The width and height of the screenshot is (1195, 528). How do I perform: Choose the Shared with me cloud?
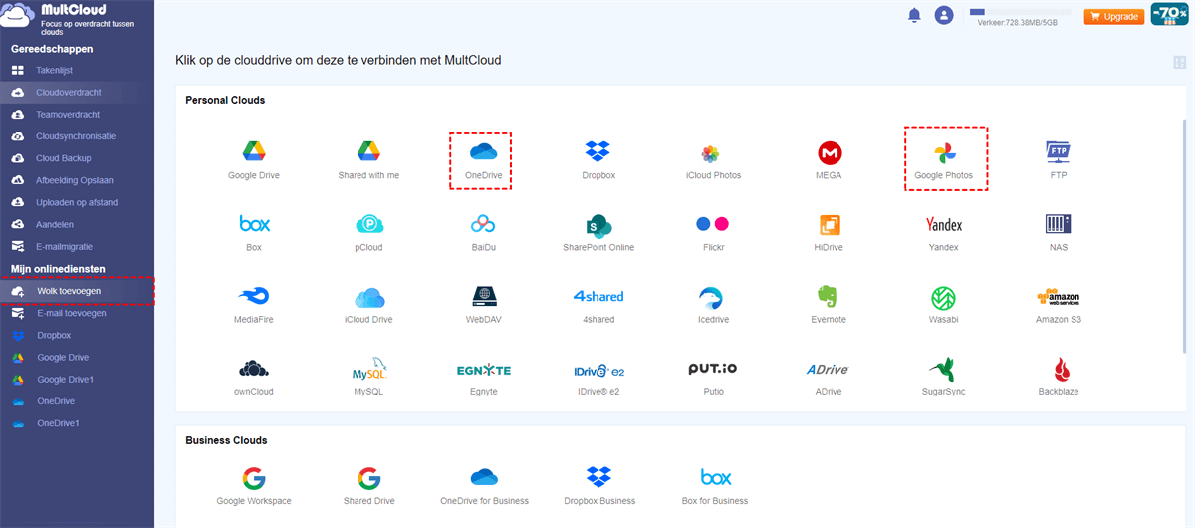tap(369, 152)
